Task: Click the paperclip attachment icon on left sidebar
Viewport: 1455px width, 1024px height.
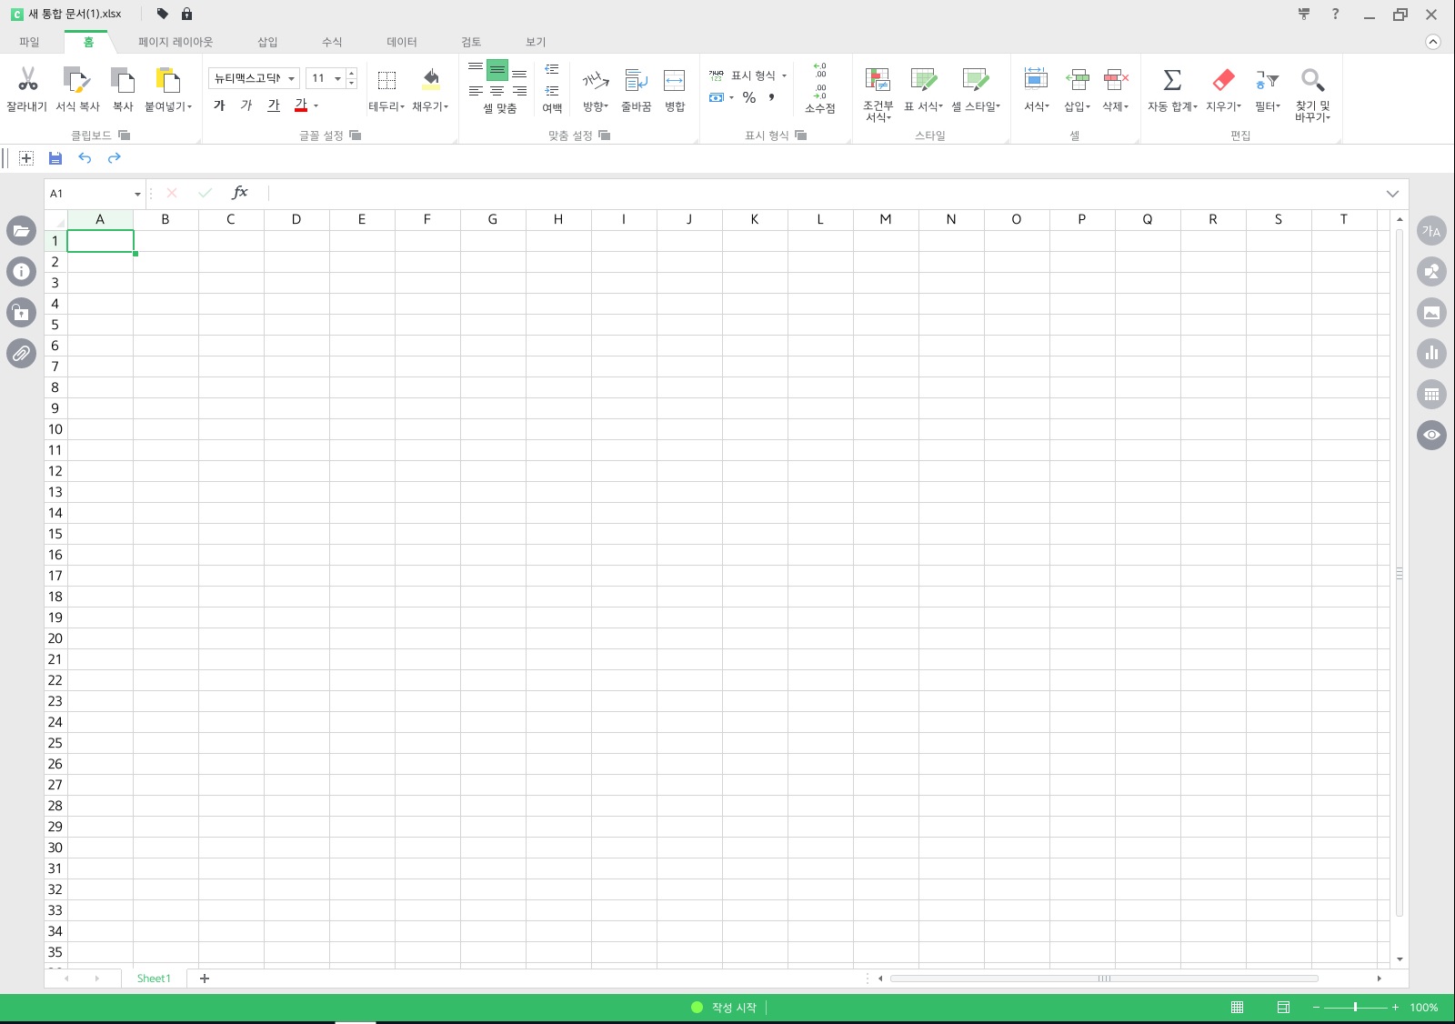Action: (21, 353)
